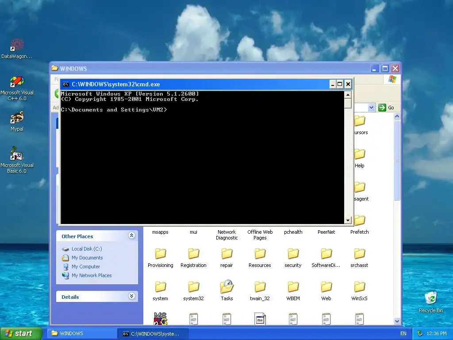Click the mui folder label
Screen dimensions: 453x340
click(x=194, y=232)
